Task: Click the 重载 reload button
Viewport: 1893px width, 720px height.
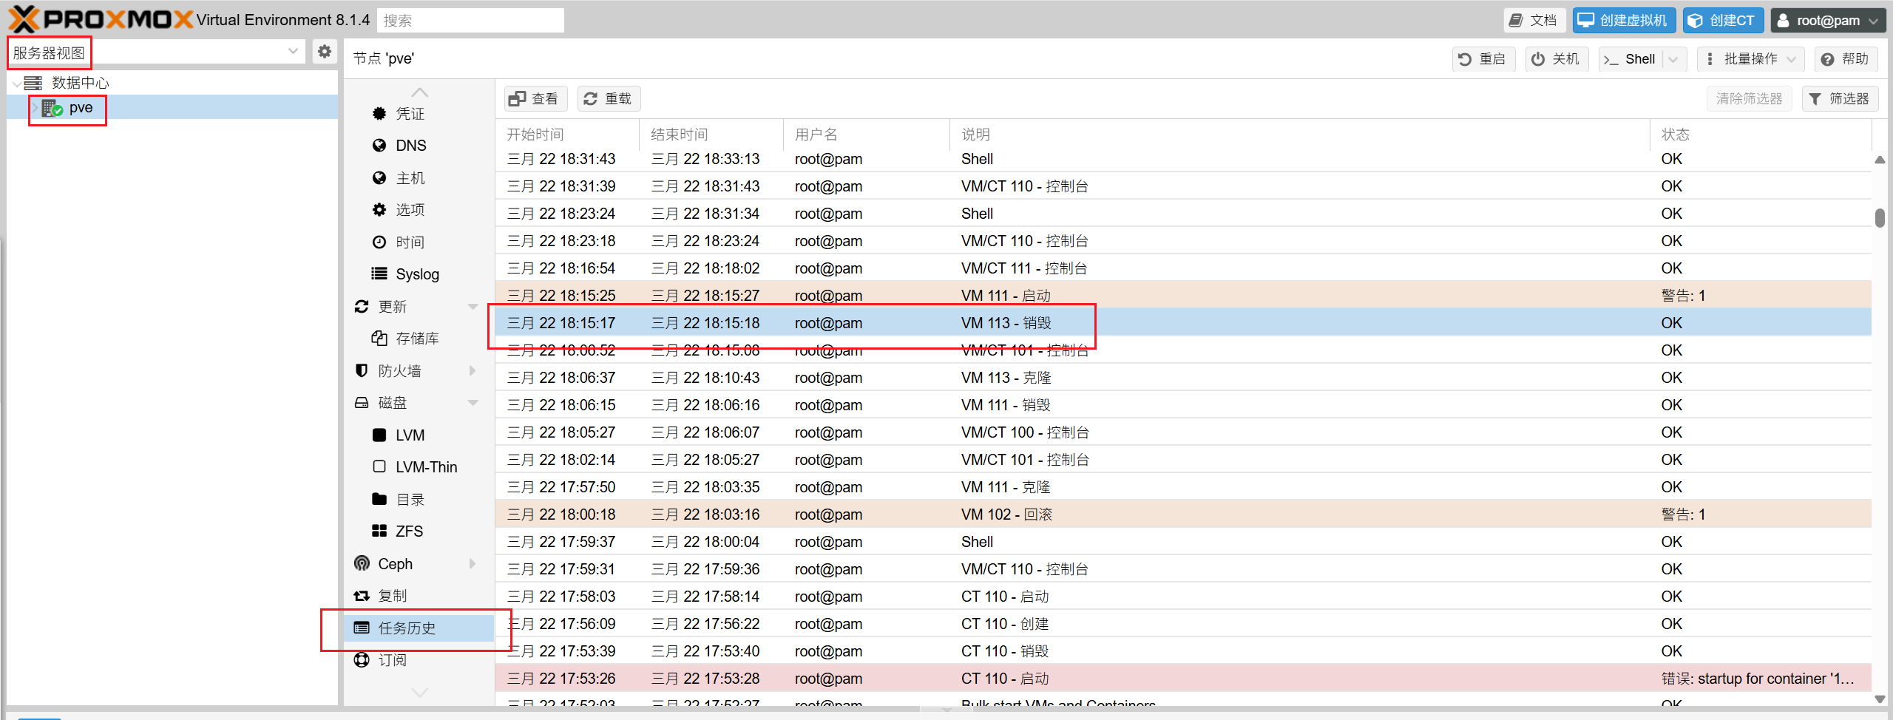Action: pos(608,99)
